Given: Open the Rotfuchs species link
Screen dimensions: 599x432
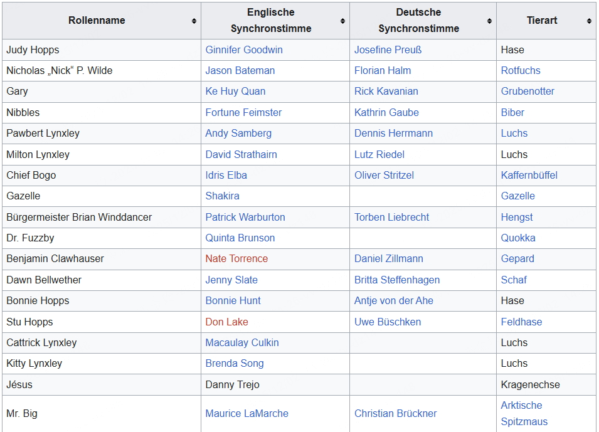Looking at the screenshot, I should [521, 70].
